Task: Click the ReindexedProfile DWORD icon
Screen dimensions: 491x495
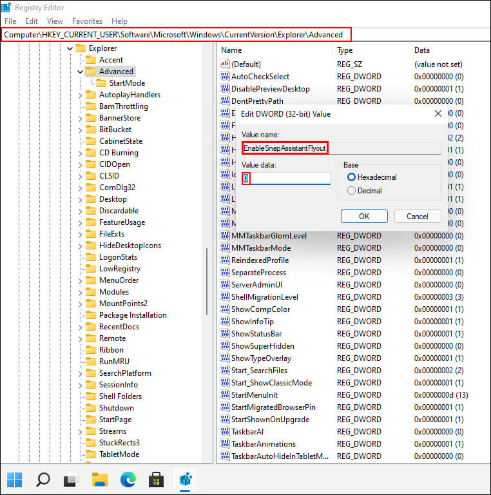Action: [225, 260]
